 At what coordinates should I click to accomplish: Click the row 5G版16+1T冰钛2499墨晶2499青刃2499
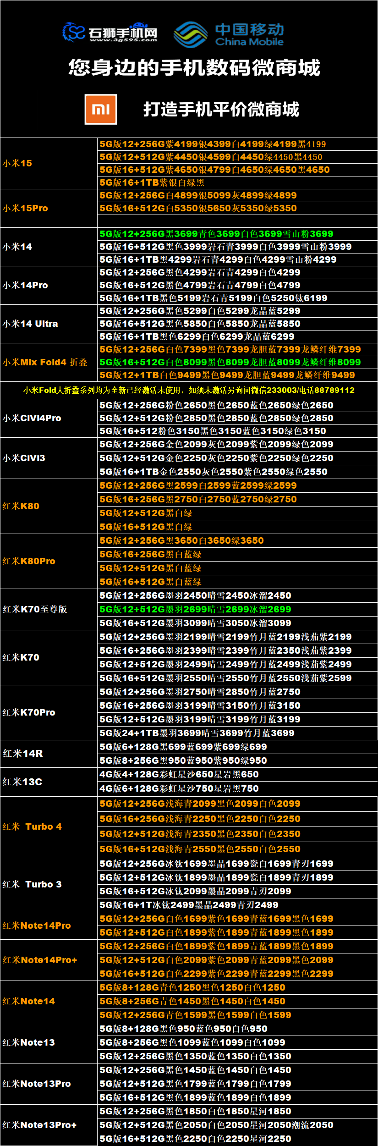coord(237,905)
